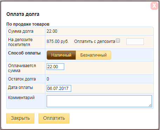Click the Оплатить с депозита label text

pos(95,41)
